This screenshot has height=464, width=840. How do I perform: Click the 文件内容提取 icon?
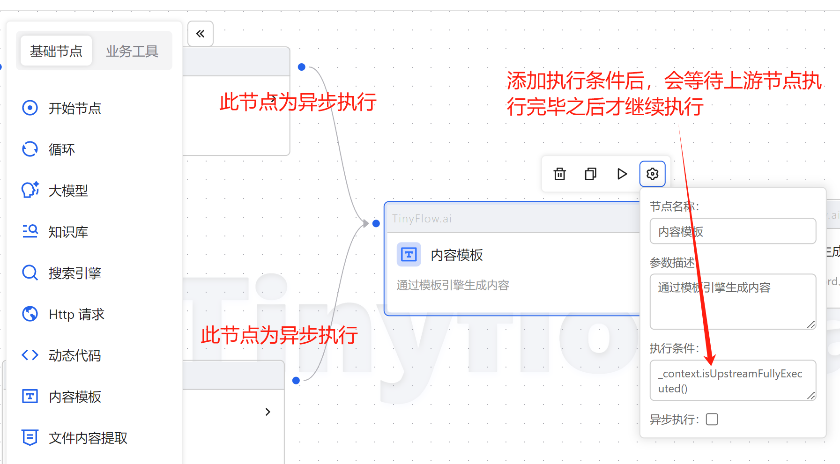(30, 438)
